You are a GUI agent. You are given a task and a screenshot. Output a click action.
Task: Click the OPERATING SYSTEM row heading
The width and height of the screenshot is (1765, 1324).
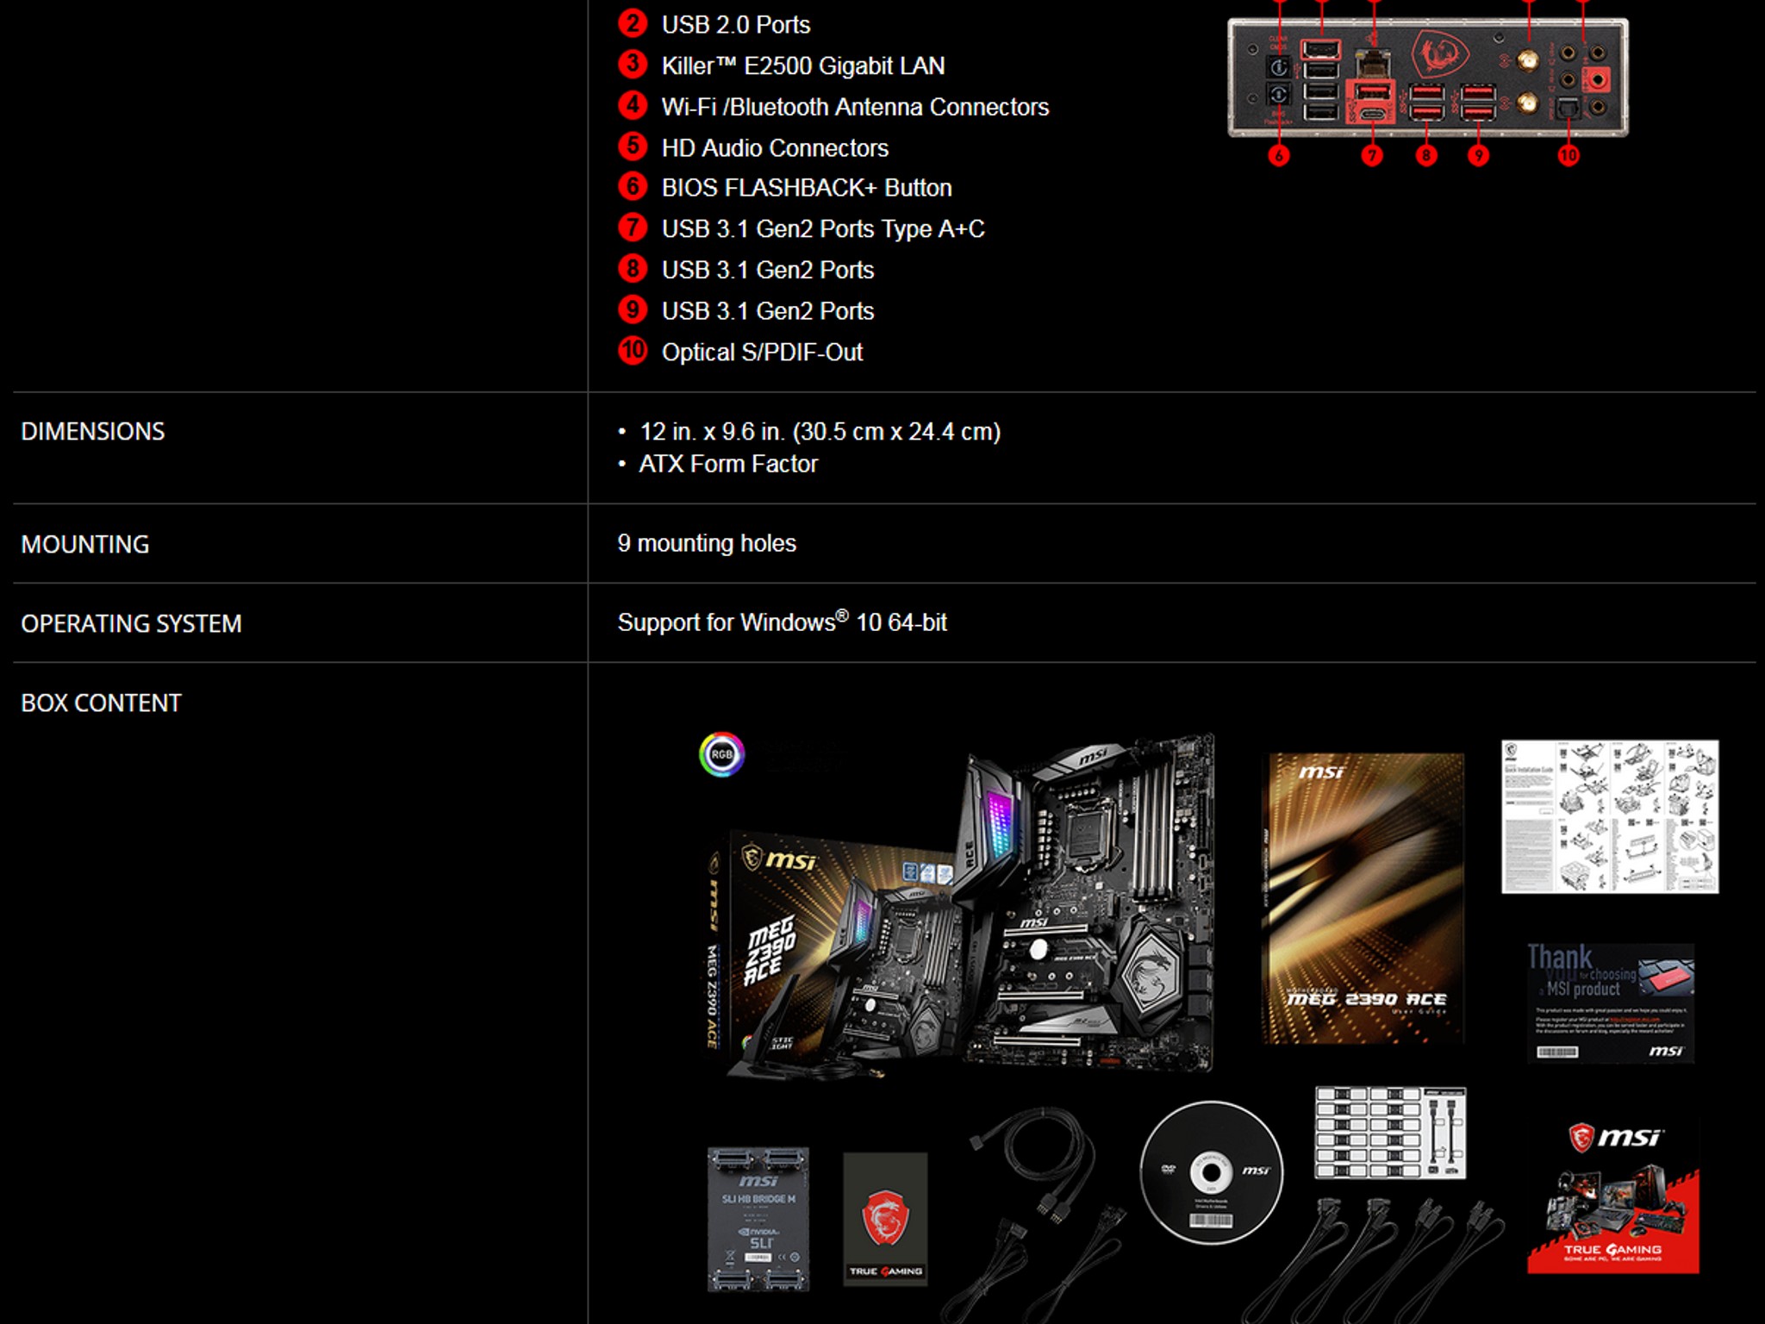[131, 624]
